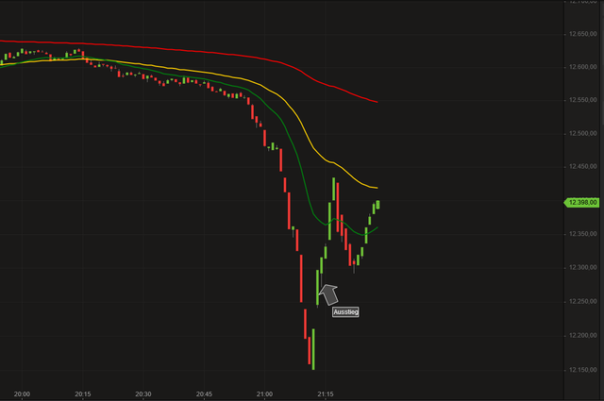
Task: Click the 12.300,00 price axis label
Action: pos(583,268)
